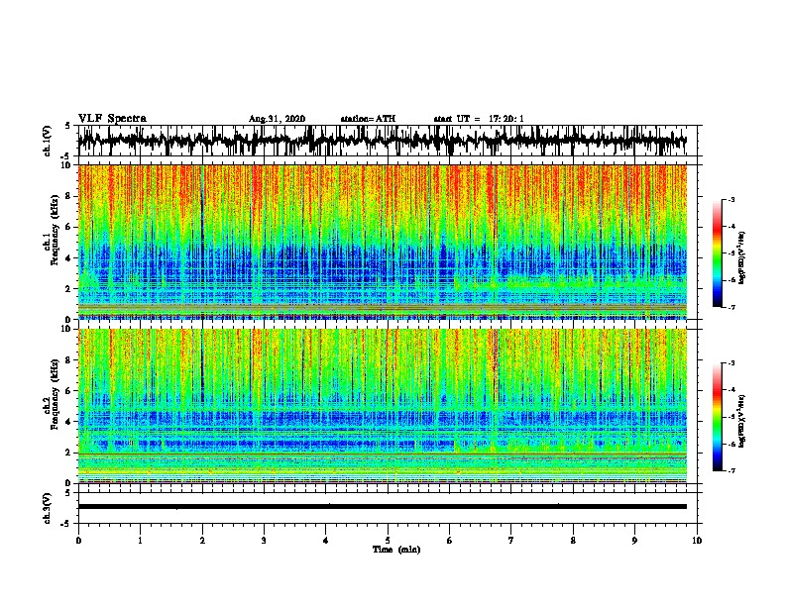Click the "VLF Spectra" plot title
Screen dimensions: 785x606
(112, 119)
